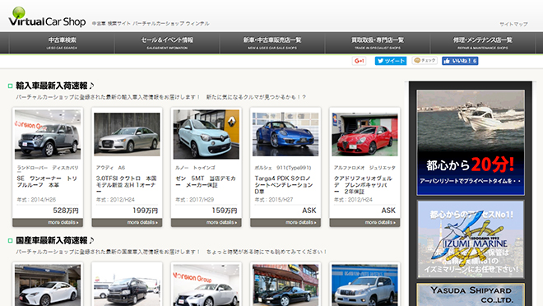Click the Facebook いいね! button
The width and height of the screenshot is (543, 306).
pyautogui.click(x=460, y=61)
